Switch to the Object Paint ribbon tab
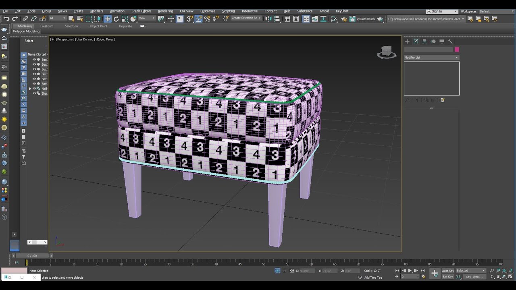 point(98,26)
